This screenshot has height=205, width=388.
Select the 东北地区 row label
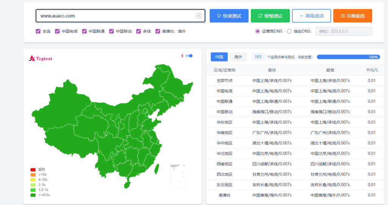coord(224,185)
